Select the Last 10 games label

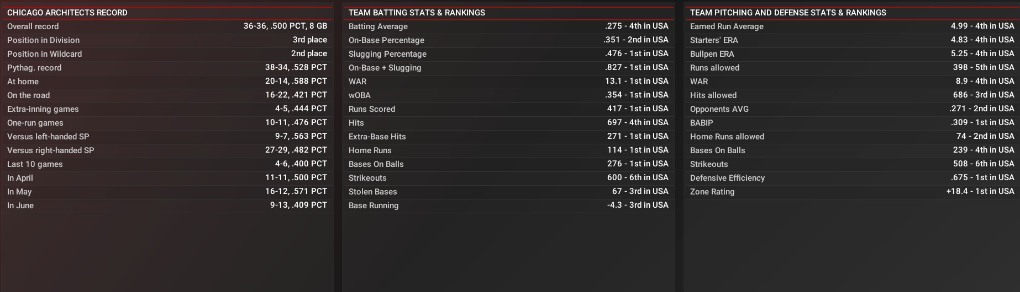[35, 164]
